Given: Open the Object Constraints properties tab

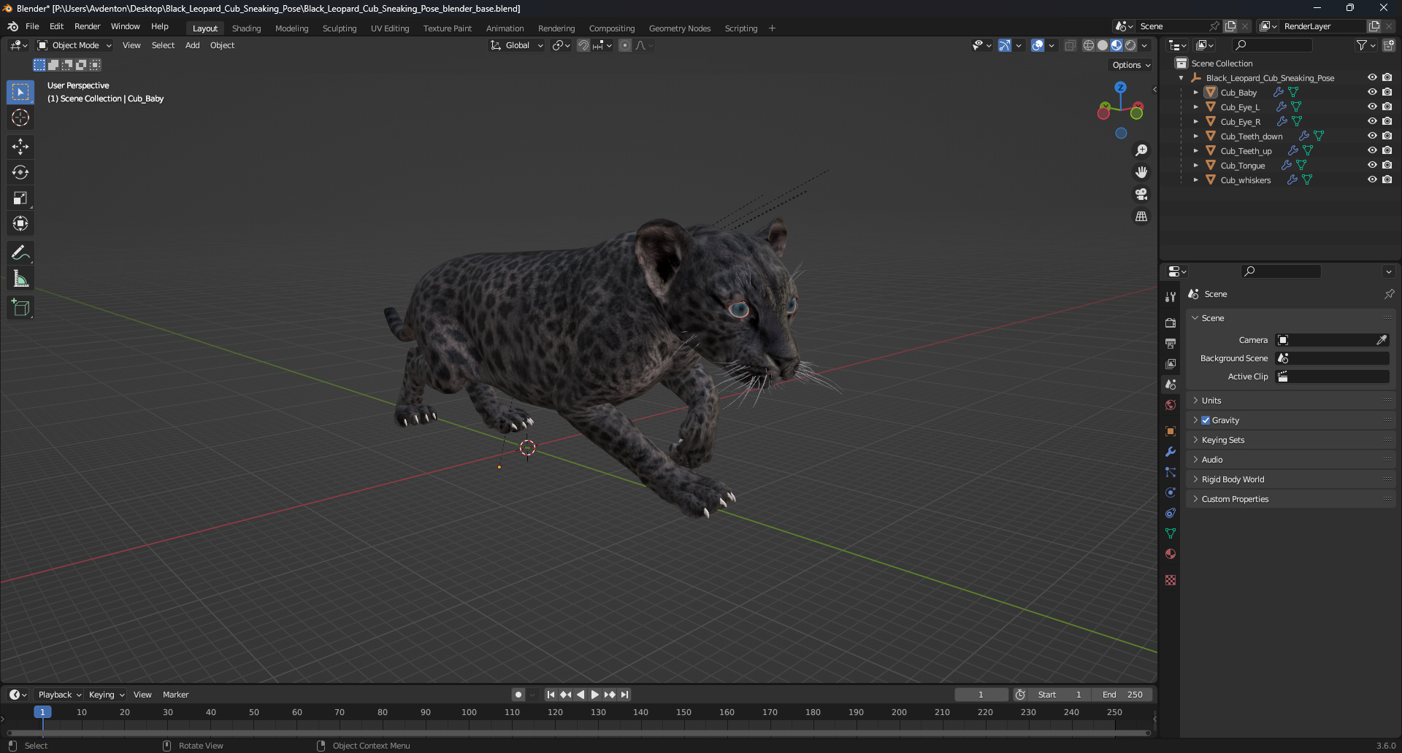Looking at the screenshot, I should click(1171, 513).
